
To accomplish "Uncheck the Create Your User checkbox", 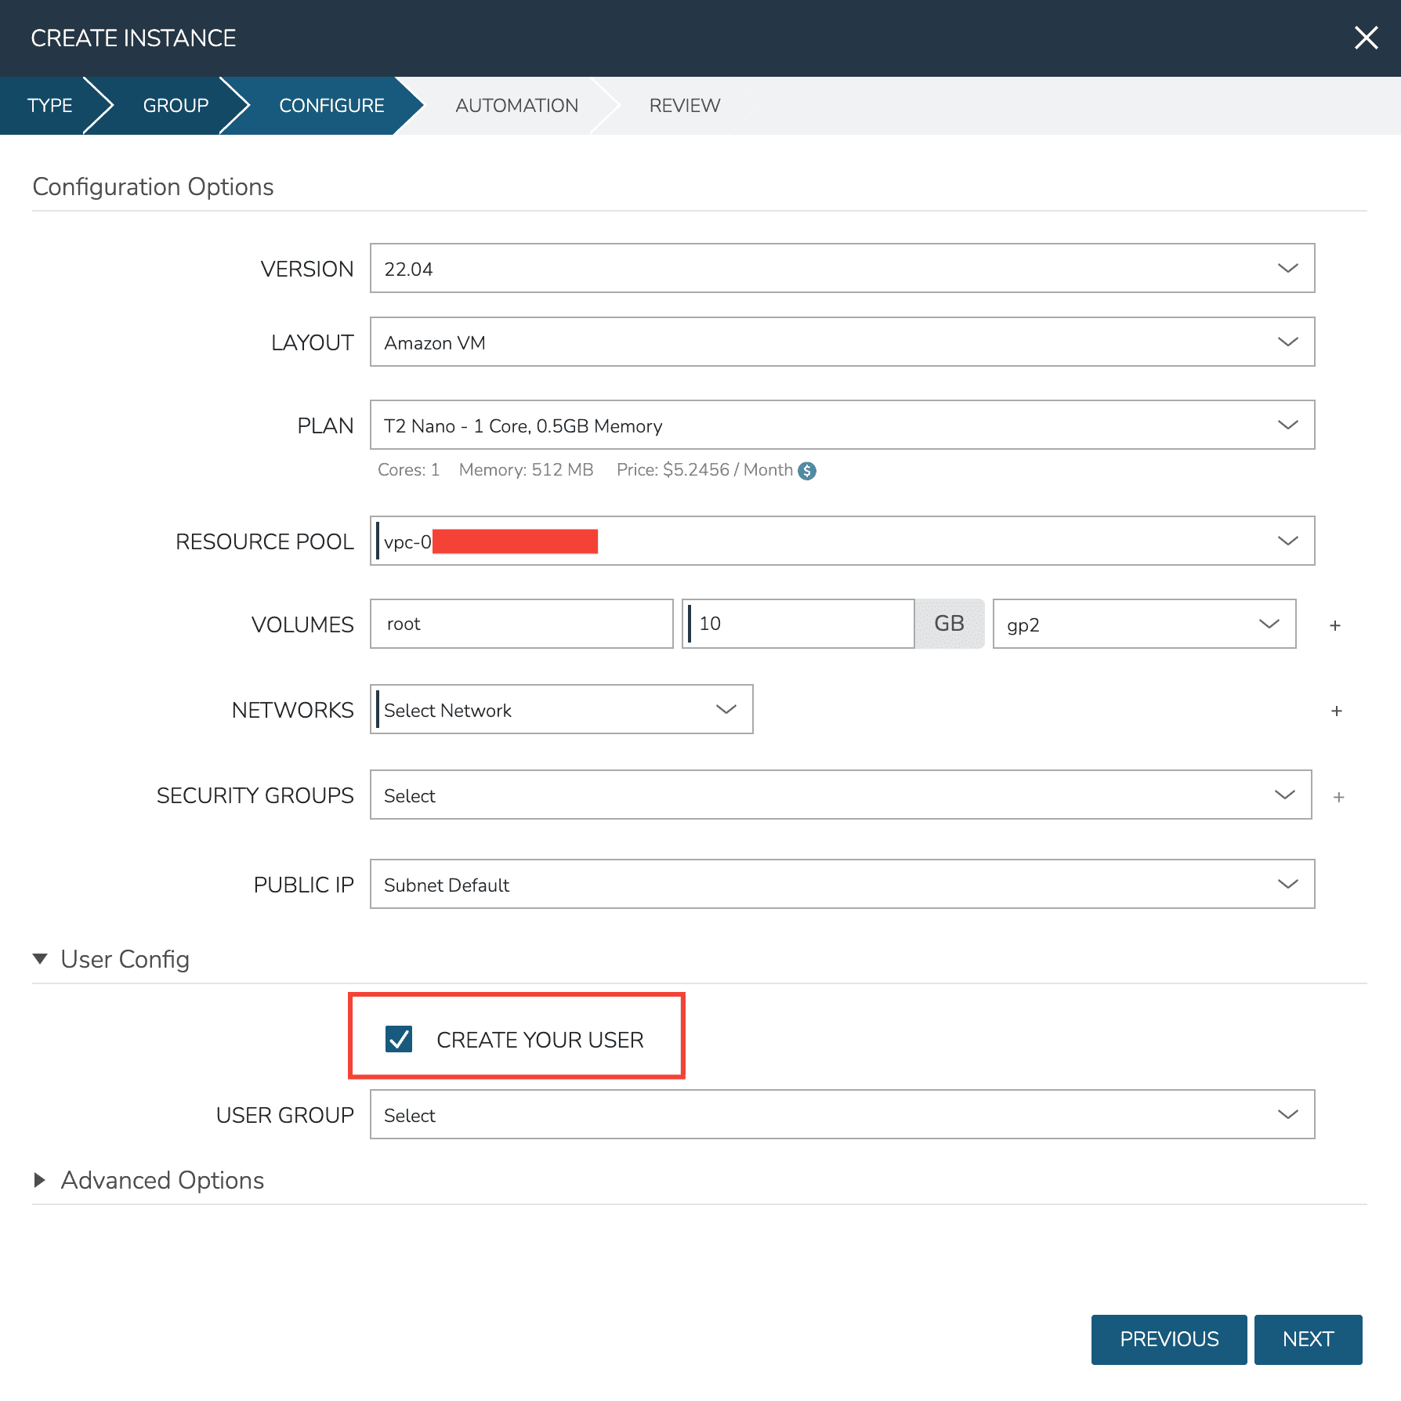I will coord(399,1039).
